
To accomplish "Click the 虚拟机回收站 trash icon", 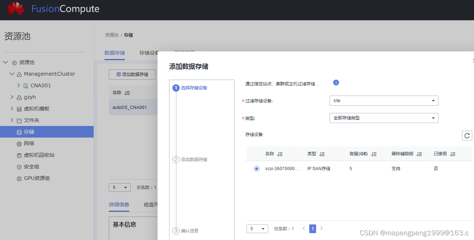I will [x=19, y=155].
